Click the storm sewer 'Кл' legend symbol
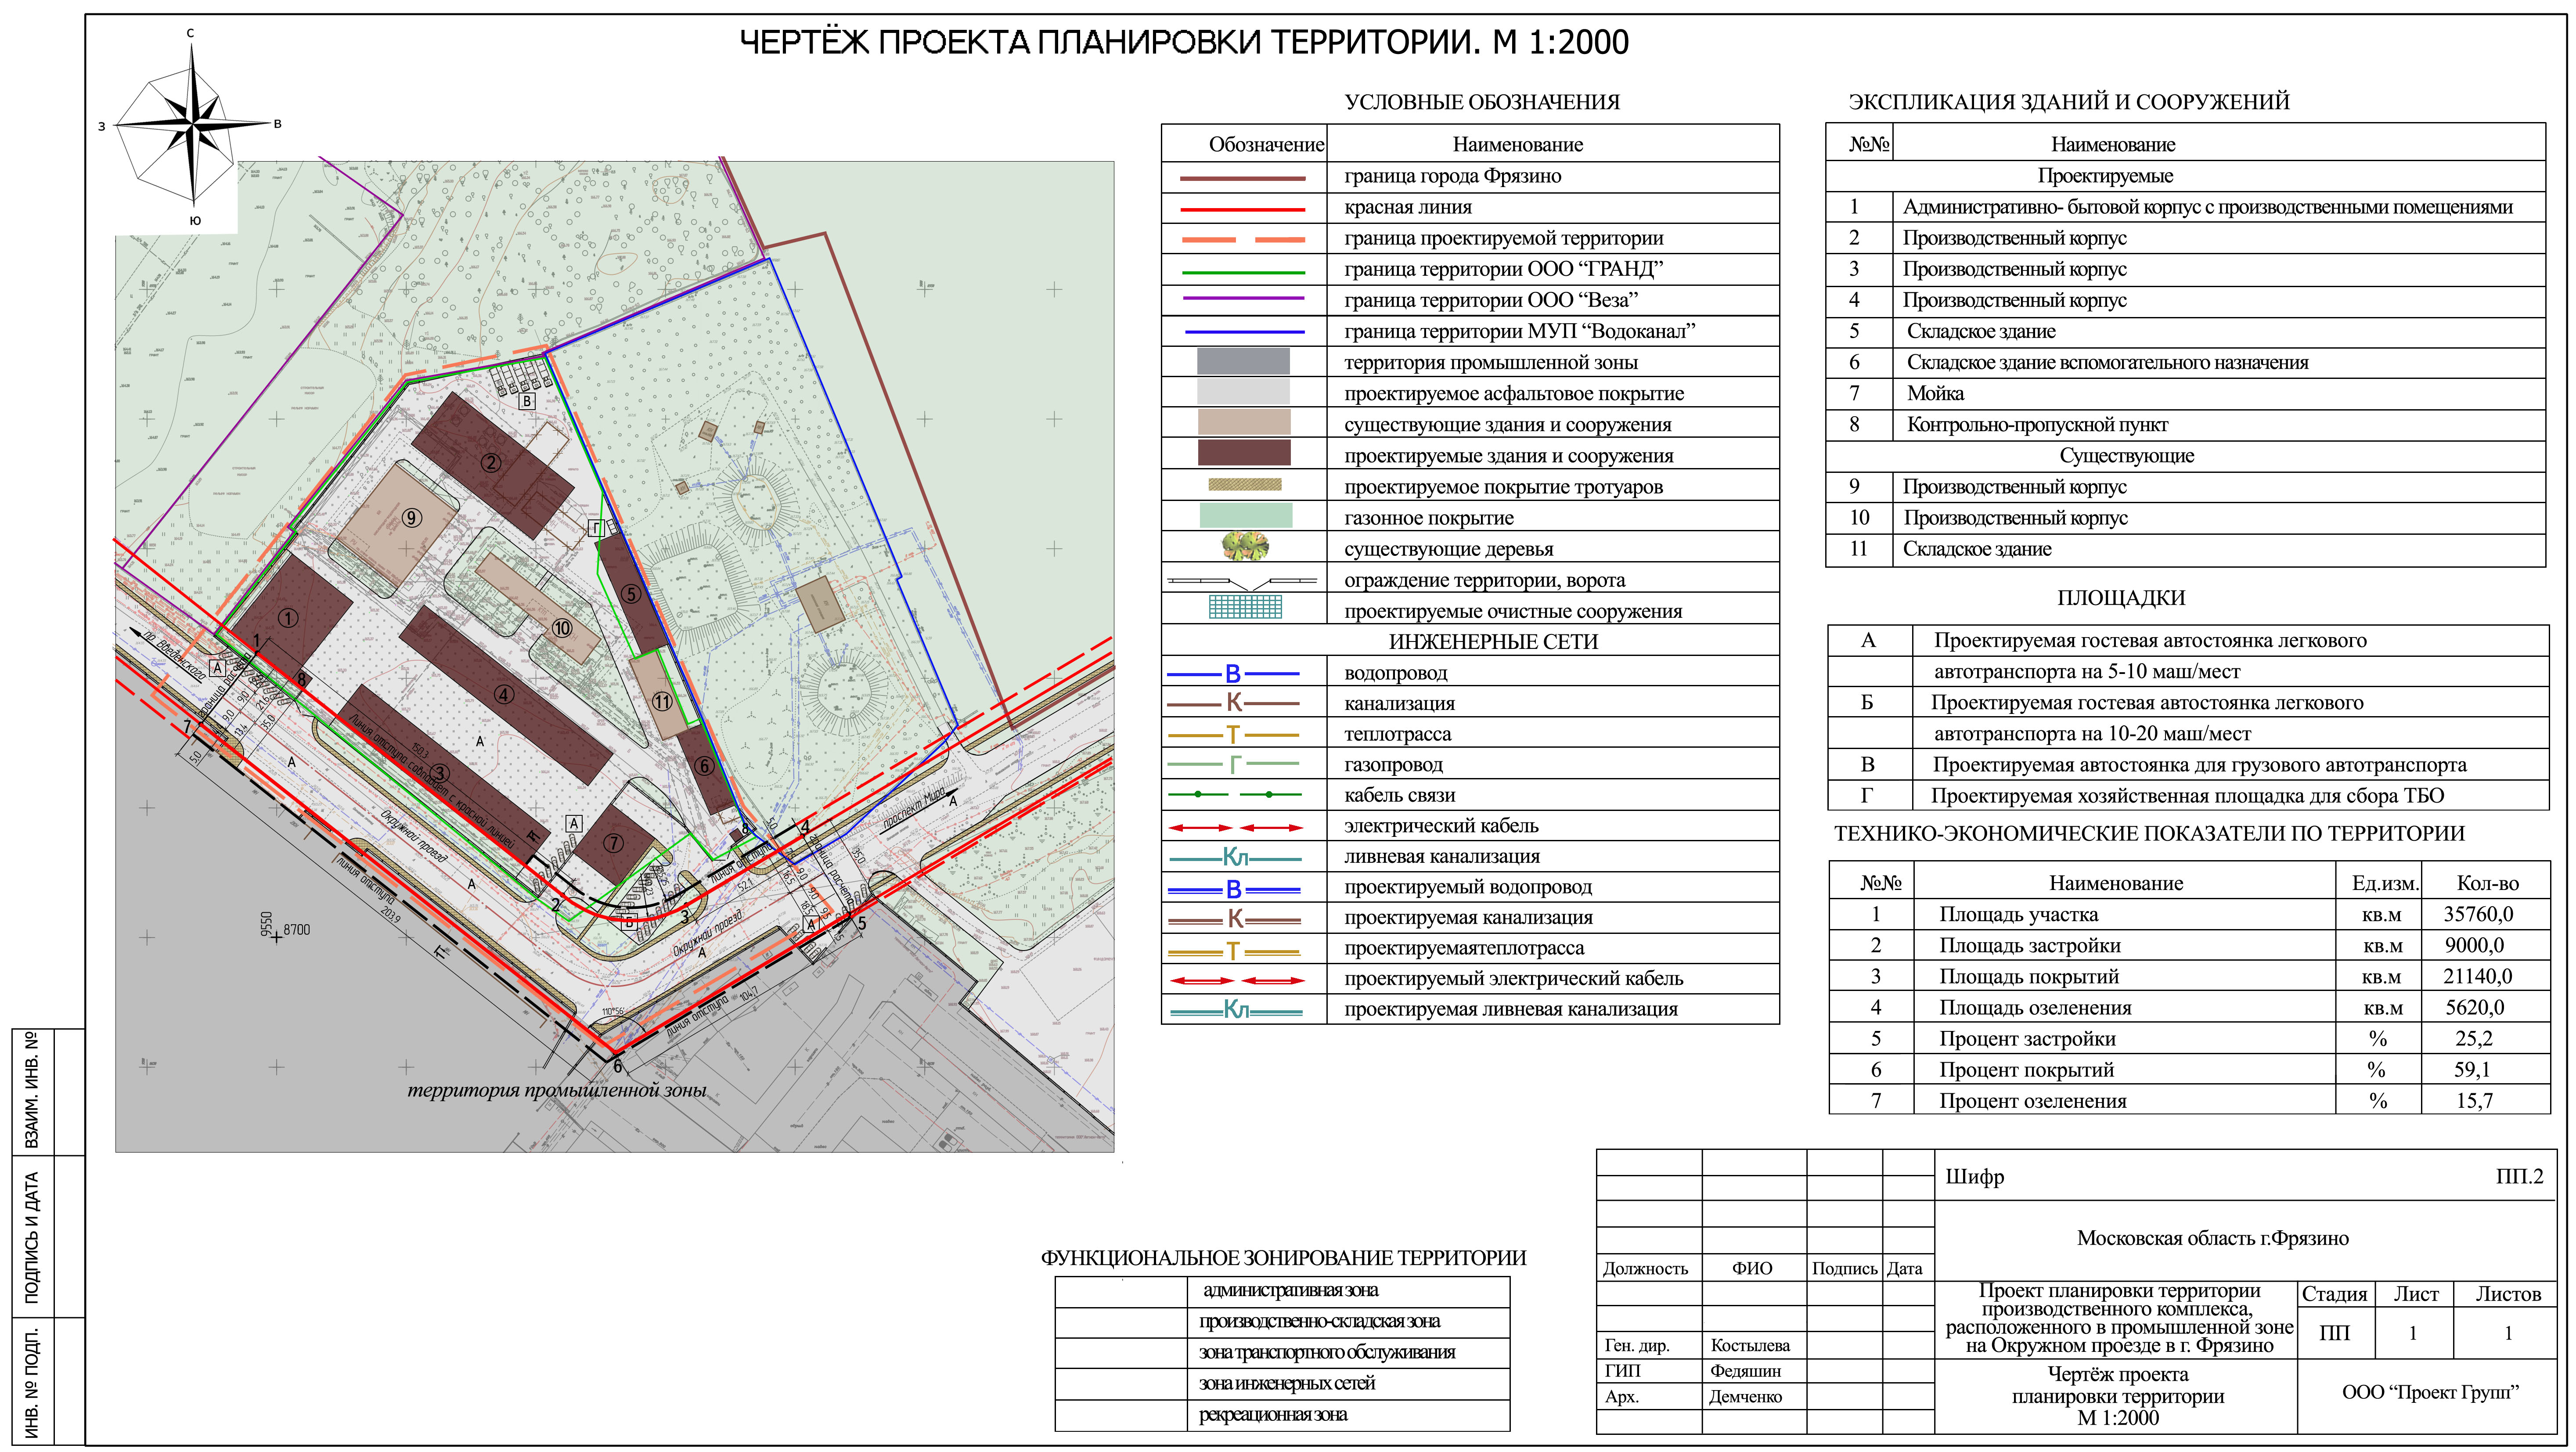2576x1452 pixels. pos(1235,857)
